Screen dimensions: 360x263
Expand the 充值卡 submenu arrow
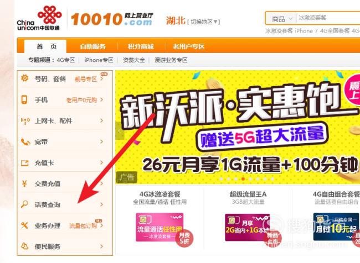(x=101, y=162)
